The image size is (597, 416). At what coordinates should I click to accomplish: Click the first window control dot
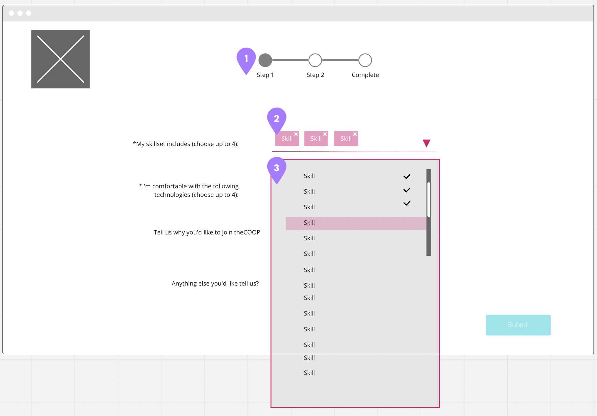coord(11,13)
